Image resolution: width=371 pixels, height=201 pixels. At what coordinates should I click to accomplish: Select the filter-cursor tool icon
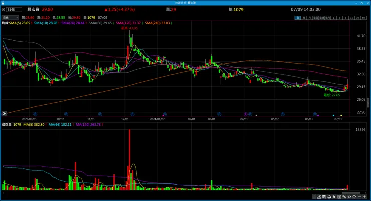344,197
